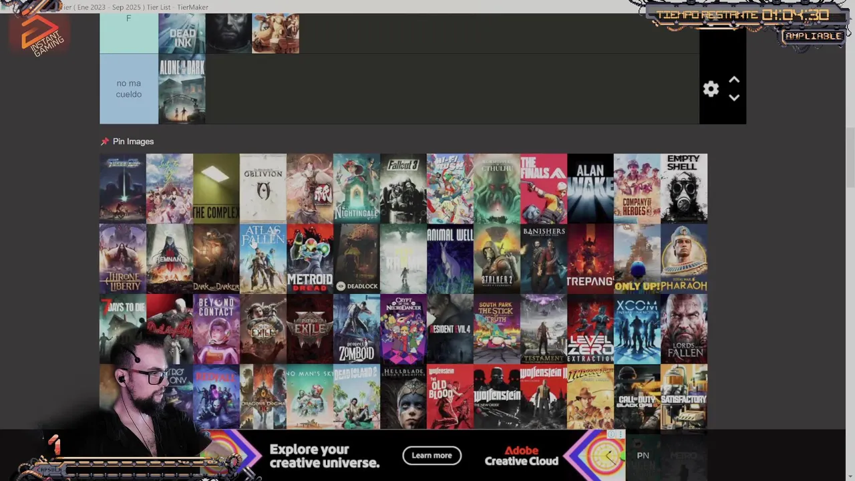Screen dimensions: 855x481
Task: Click Learn more on the Adobe ad
Action: click(432, 456)
